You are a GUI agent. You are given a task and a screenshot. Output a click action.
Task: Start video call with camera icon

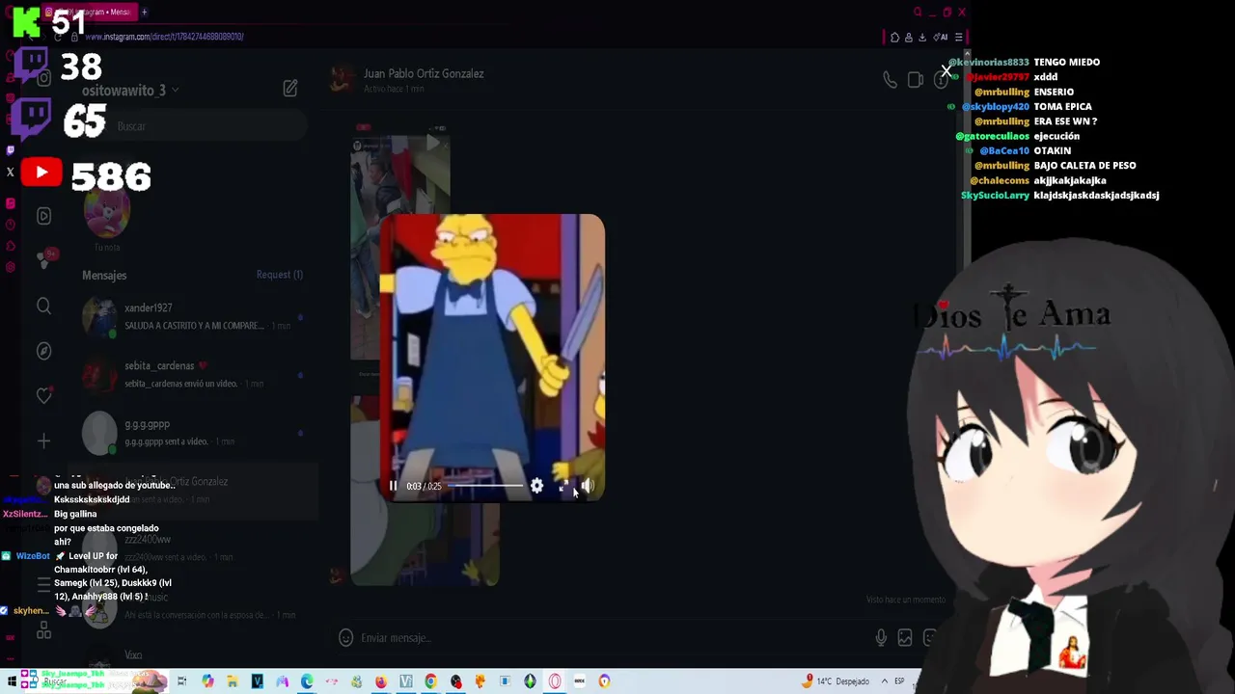916,80
